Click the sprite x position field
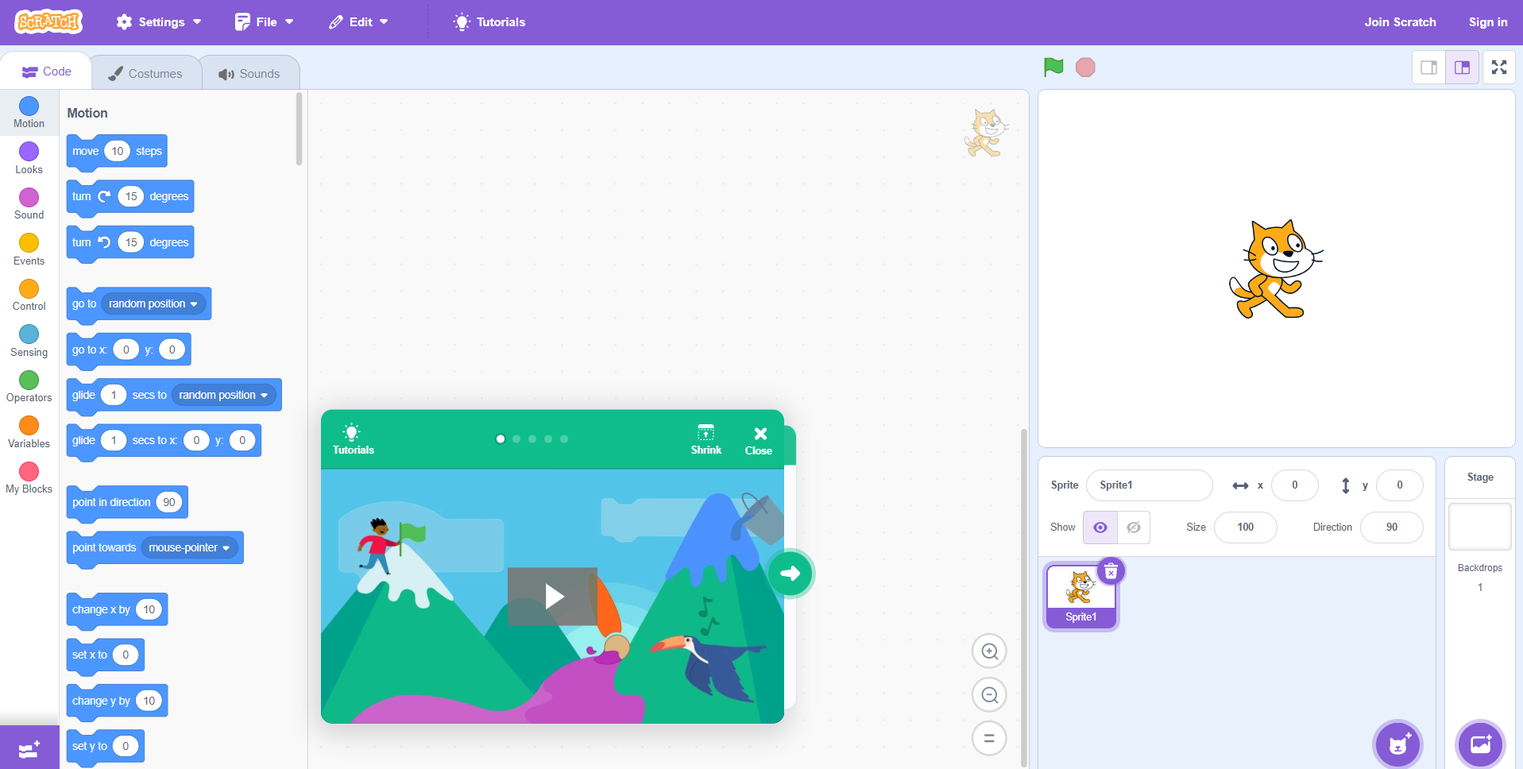This screenshot has width=1523, height=769. click(x=1295, y=485)
